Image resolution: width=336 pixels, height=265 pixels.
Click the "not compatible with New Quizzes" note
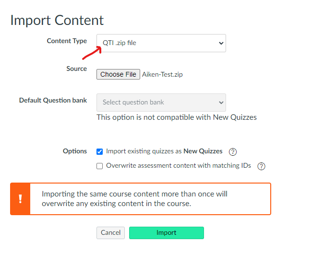pos(176,117)
